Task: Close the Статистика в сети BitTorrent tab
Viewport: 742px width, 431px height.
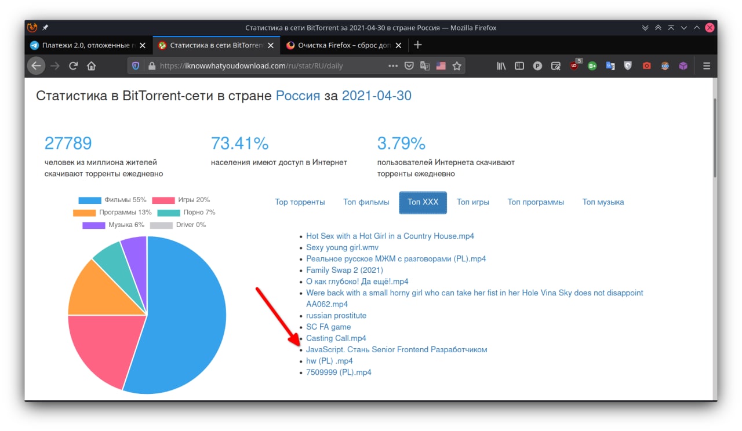Action: (x=271, y=45)
